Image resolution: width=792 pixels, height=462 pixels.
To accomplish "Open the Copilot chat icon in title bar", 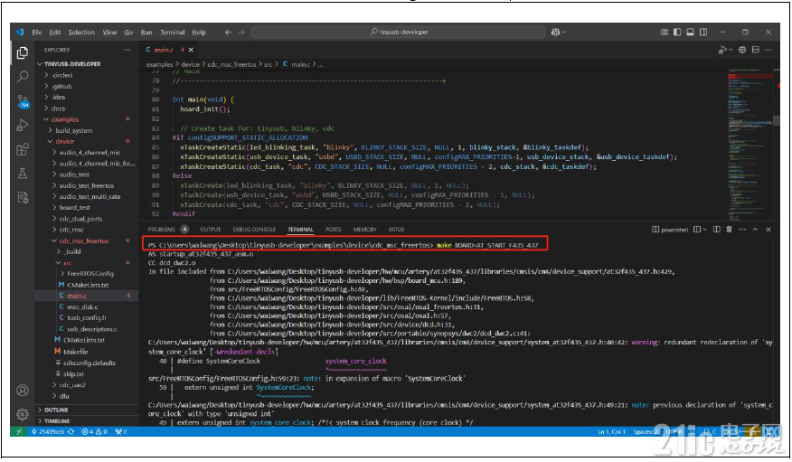I will pos(556,32).
